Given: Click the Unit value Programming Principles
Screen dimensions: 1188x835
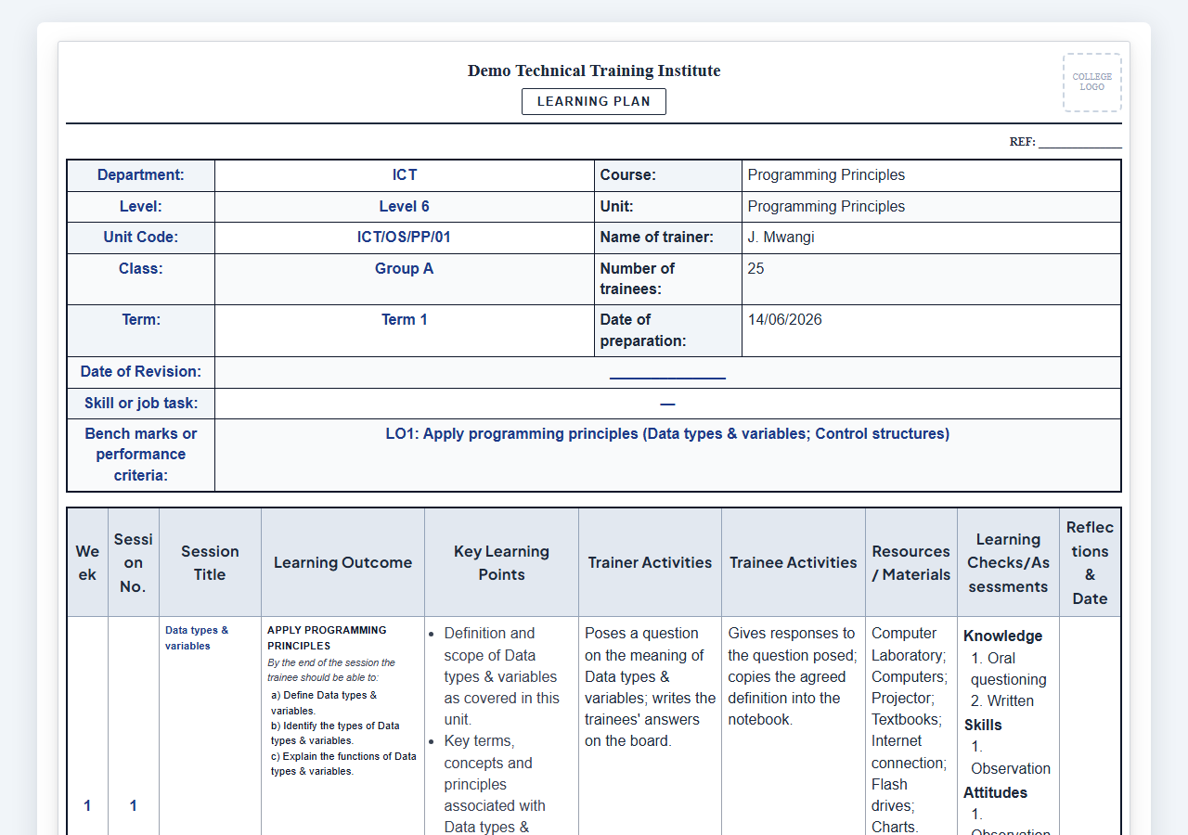Looking at the screenshot, I should 826,207.
